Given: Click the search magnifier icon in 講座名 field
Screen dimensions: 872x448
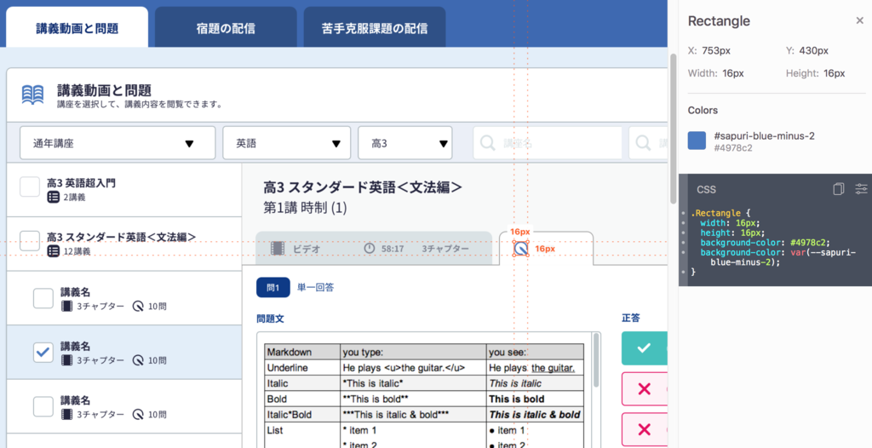Looking at the screenshot, I should 488,143.
